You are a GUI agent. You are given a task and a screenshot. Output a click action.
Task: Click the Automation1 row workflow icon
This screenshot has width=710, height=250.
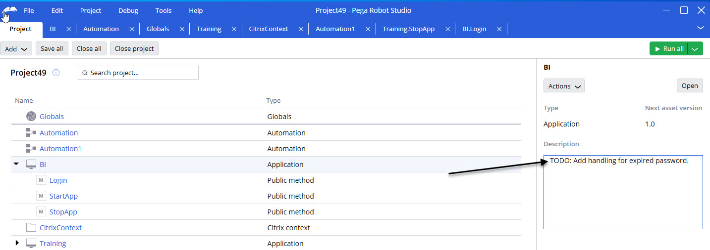point(31,148)
